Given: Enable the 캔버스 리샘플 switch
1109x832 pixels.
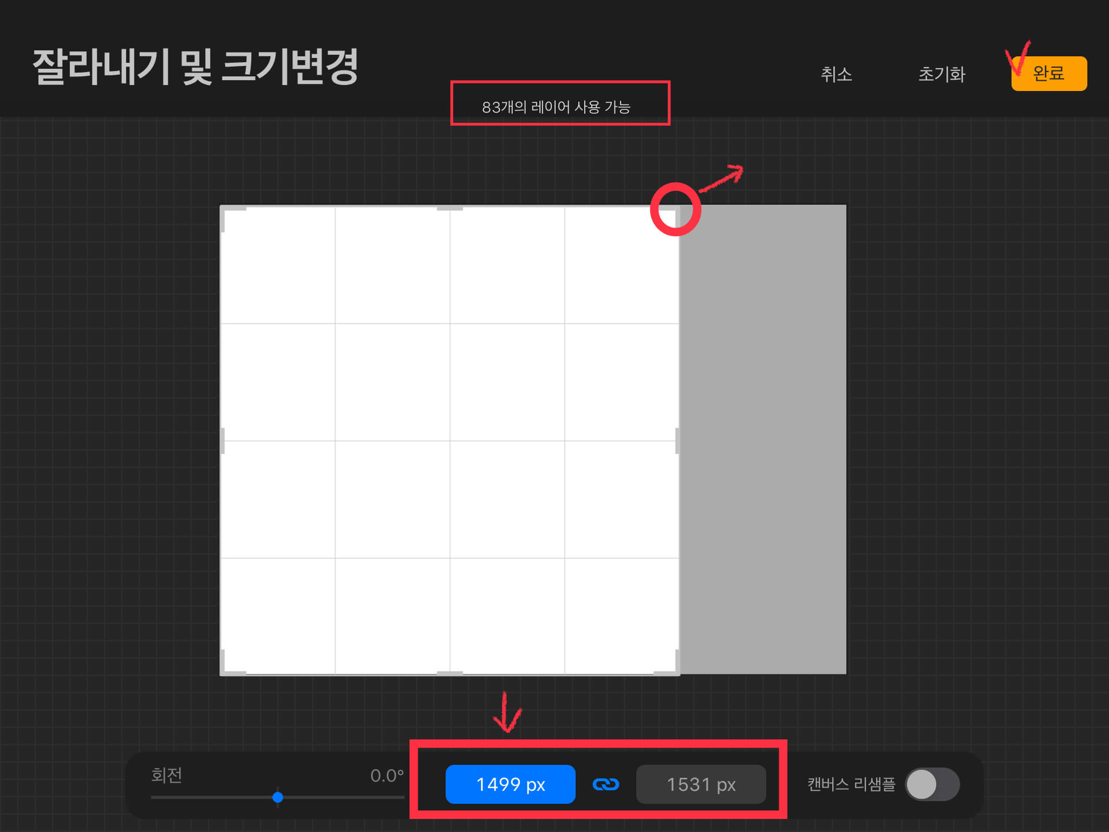Looking at the screenshot, I should tap(932, 784).
